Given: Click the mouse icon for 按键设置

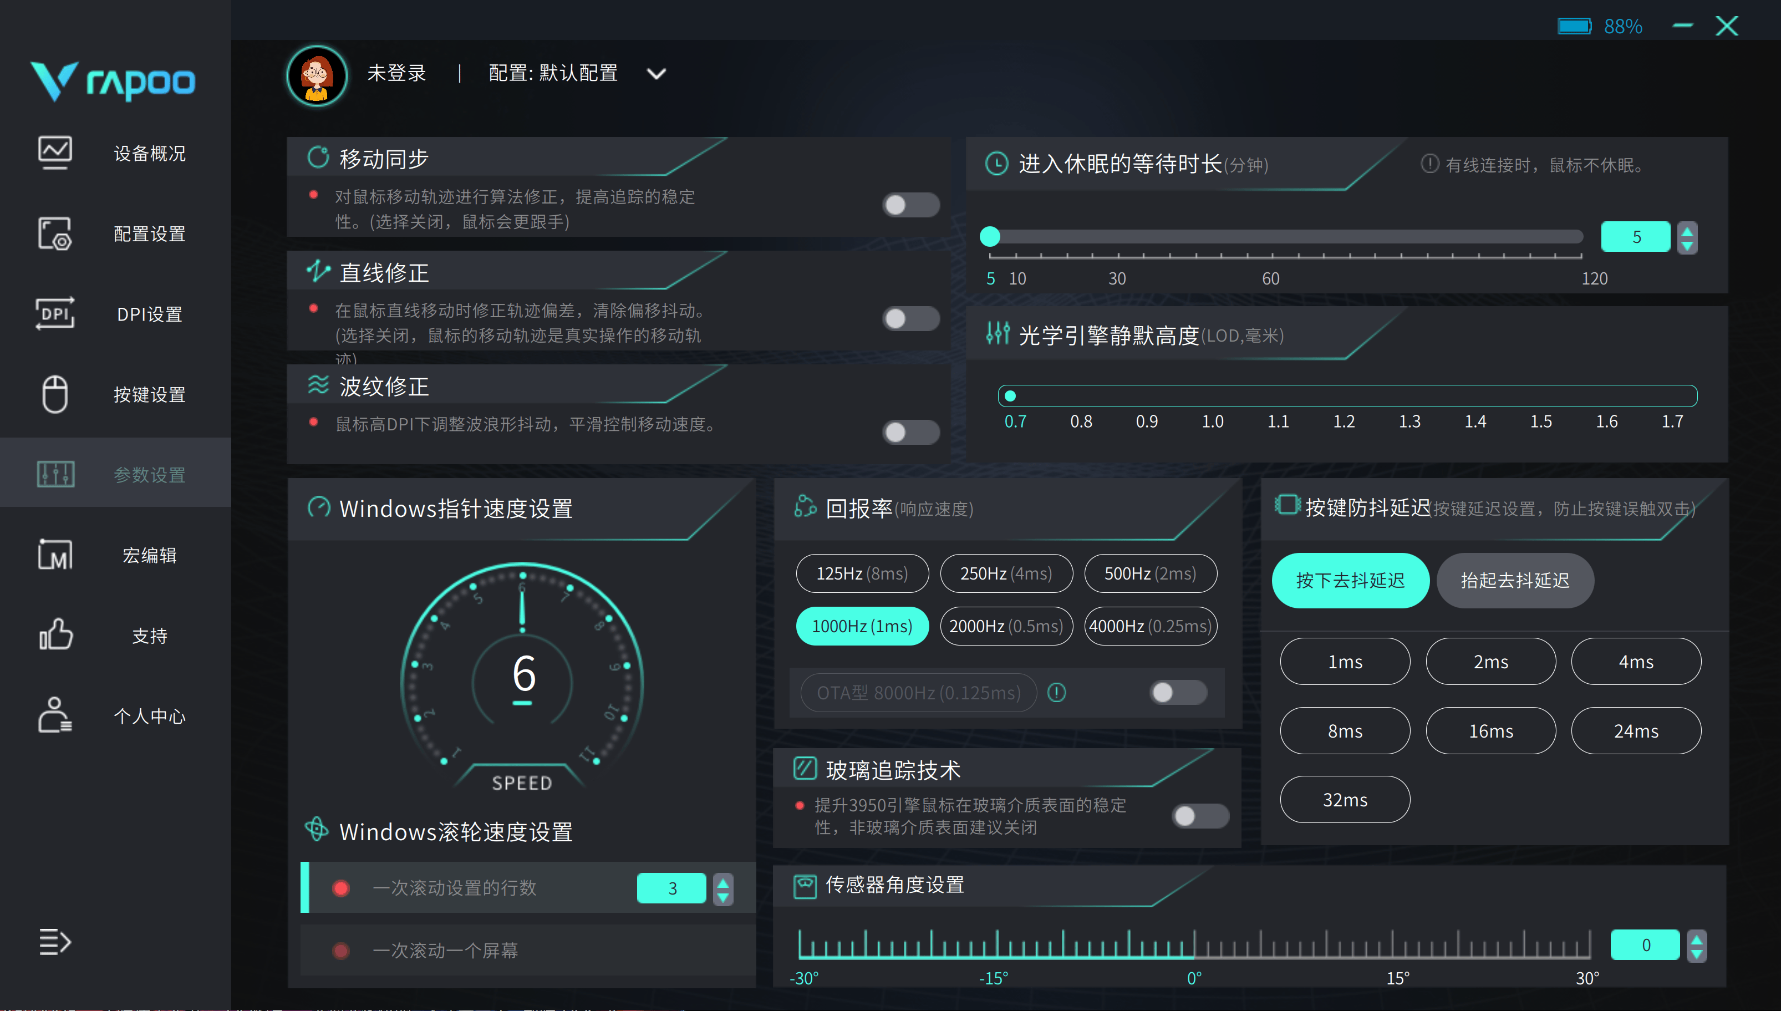Looking at the screenshot, I should [x=55, y=394].
